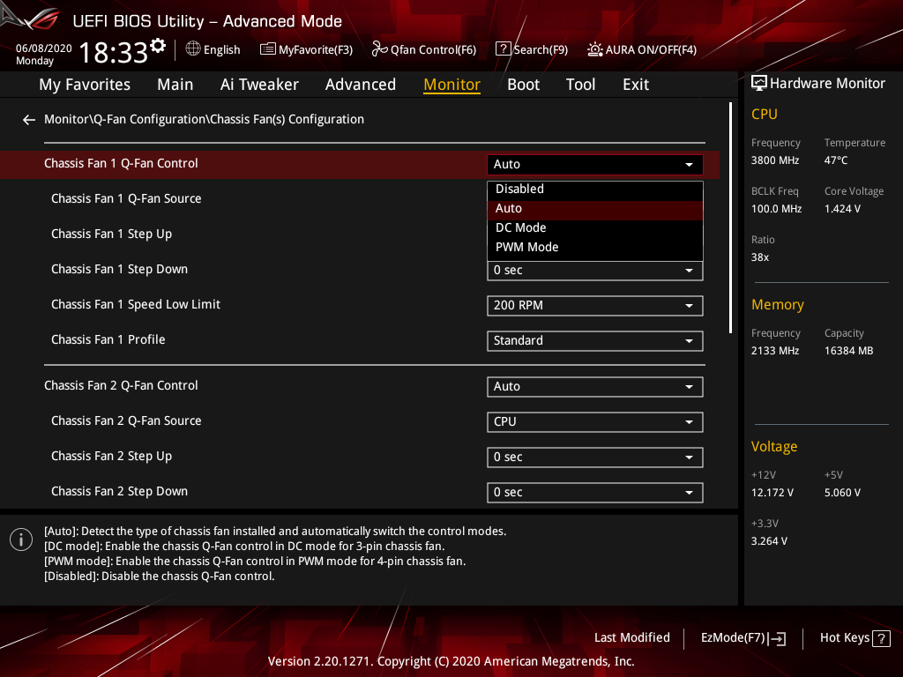This screenshot has width=903, height=677.
Task: Click the Hardware Monitor screen icon
Action: pyautogui.click(x=759, y=84)
